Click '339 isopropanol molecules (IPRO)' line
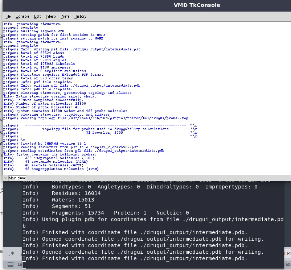 tap(49, 158)
